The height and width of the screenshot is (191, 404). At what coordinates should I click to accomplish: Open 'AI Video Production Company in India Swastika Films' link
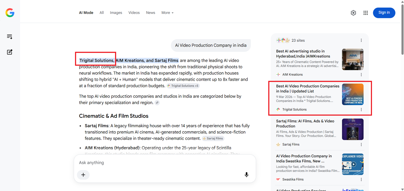click(304, 158)
